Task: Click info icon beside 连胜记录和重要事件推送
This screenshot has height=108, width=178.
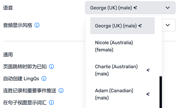Action: [61, 91]
